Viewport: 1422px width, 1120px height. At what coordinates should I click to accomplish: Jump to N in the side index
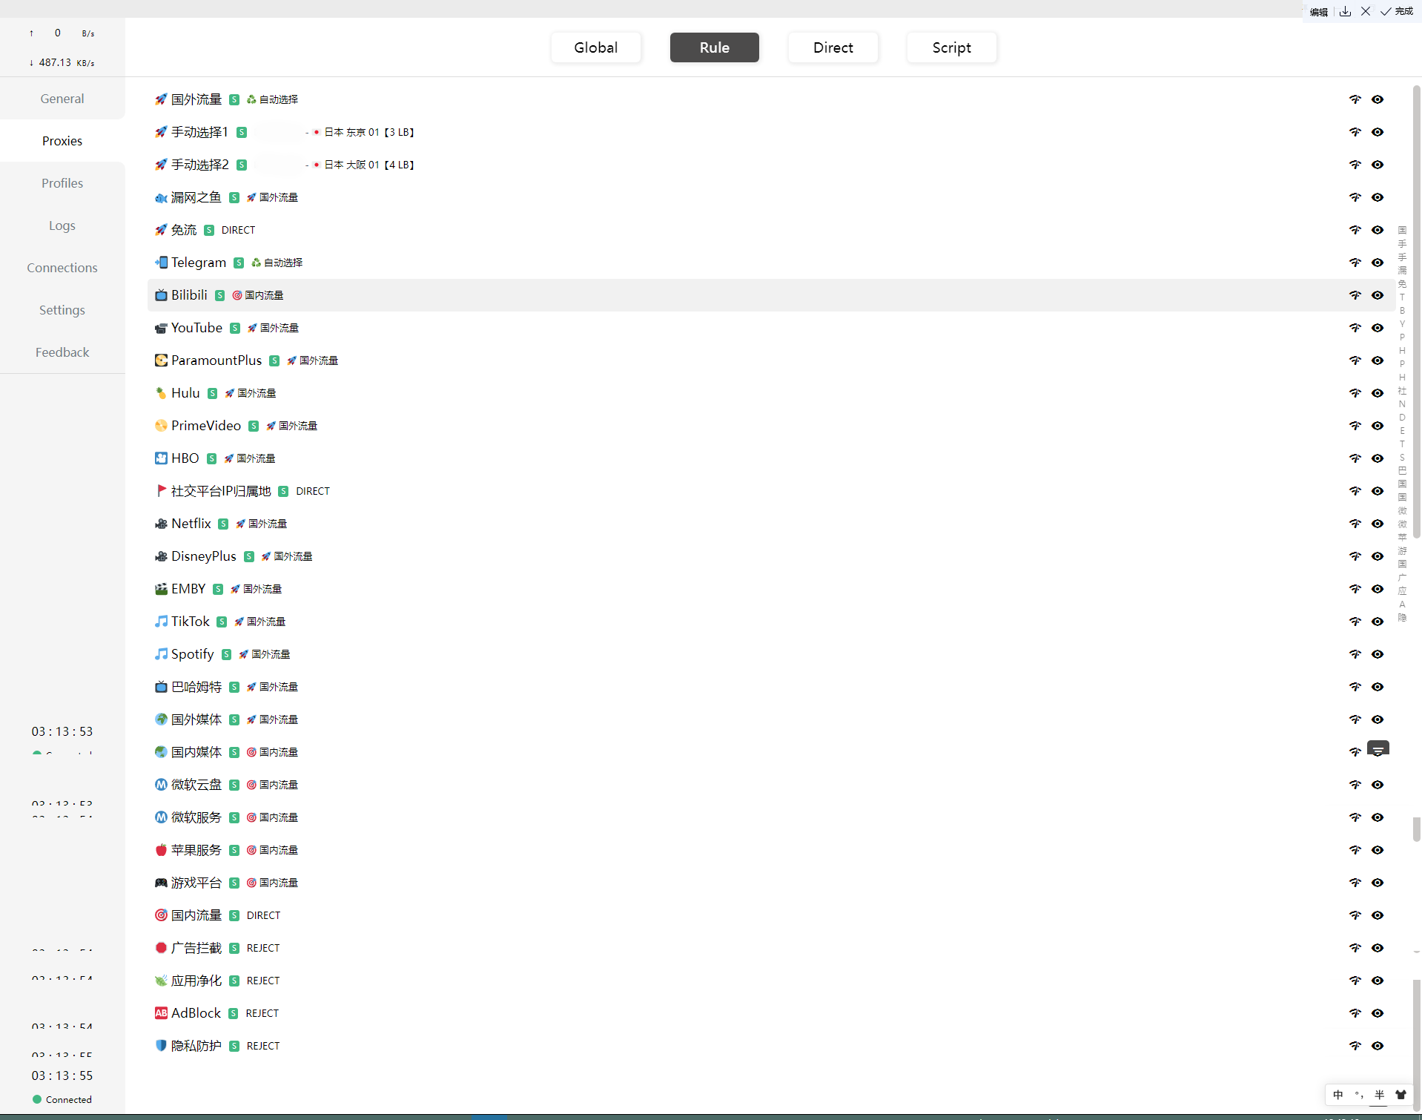click(1402, 404)
